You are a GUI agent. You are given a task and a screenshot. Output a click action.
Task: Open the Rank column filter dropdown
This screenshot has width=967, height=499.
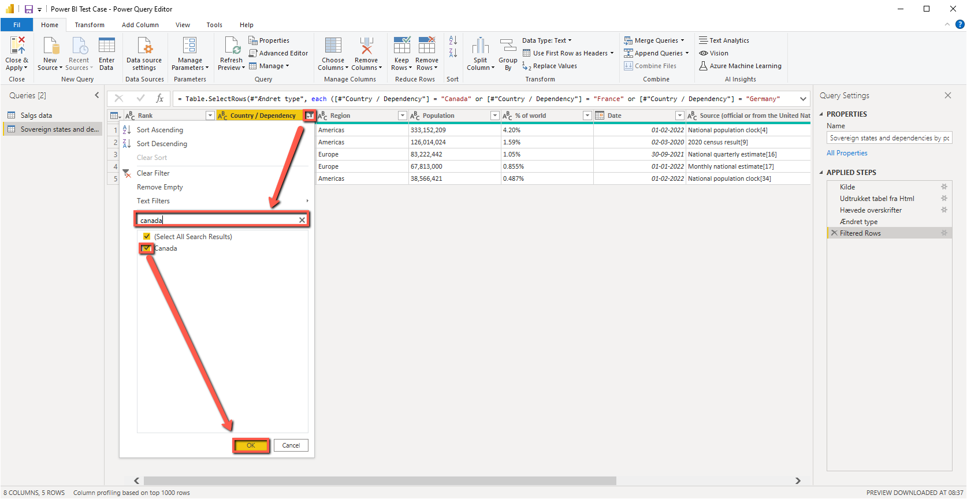click(x=210, y=116)
